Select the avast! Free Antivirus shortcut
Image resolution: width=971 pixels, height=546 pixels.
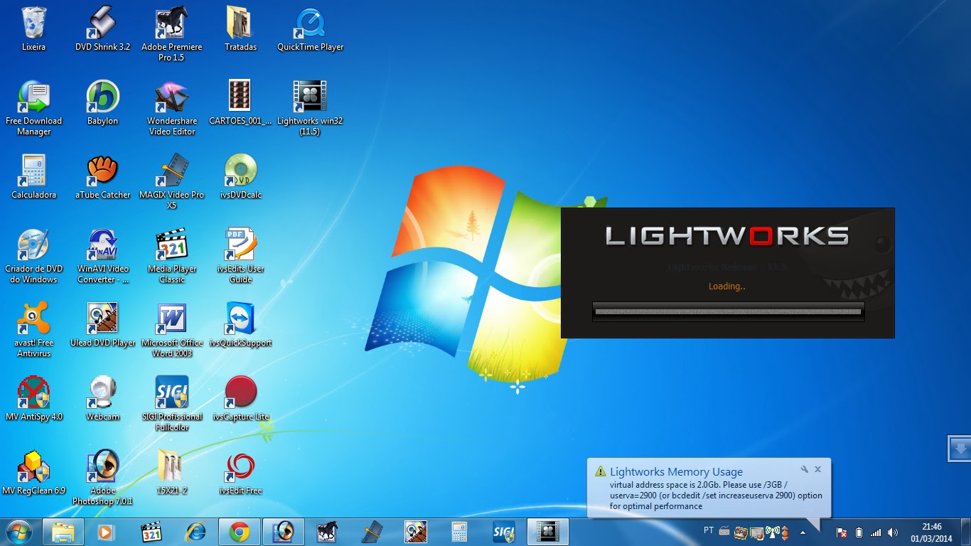pyautogui.click(x=33, y=330)
